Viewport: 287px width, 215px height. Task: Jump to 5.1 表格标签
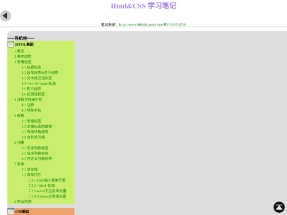click(x=31, y=121)
